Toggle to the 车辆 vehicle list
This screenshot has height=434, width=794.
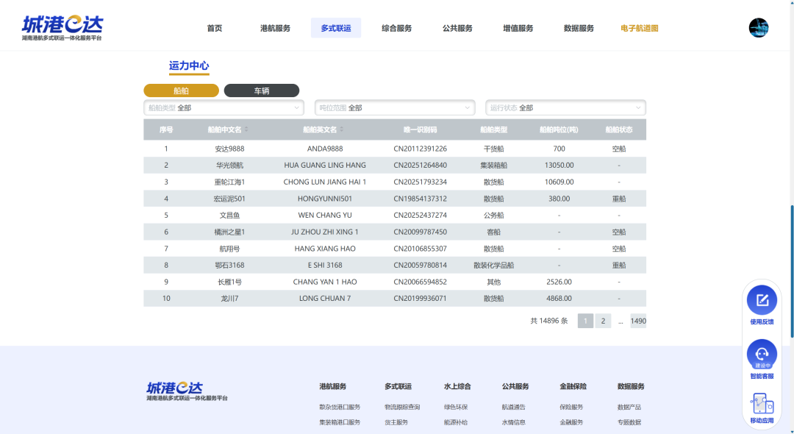click(262, 90)
